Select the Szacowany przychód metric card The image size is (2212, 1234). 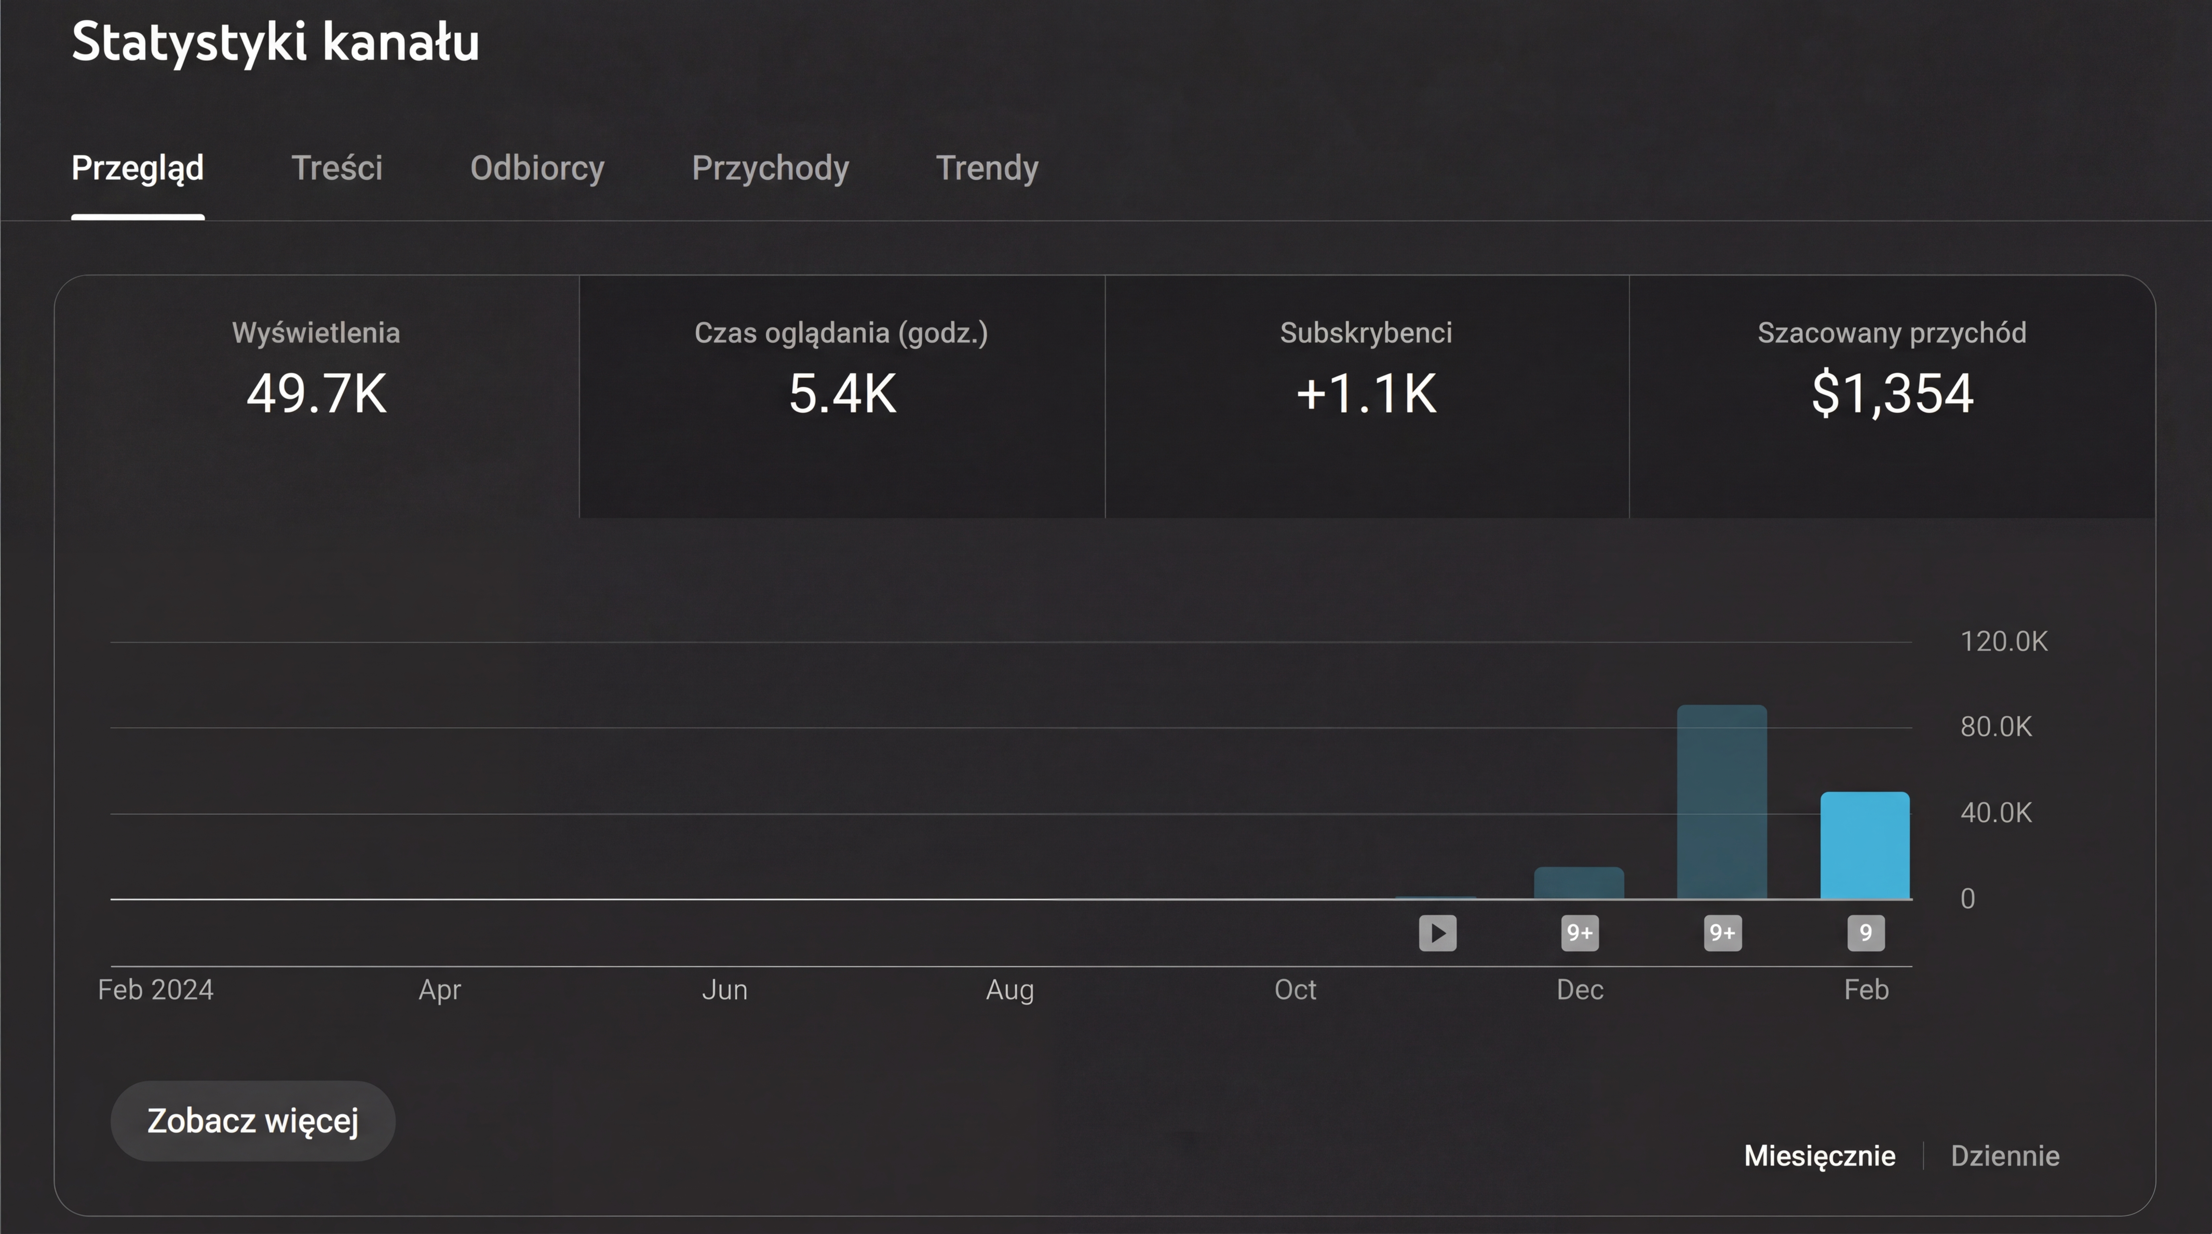[x=1892, y=378]
